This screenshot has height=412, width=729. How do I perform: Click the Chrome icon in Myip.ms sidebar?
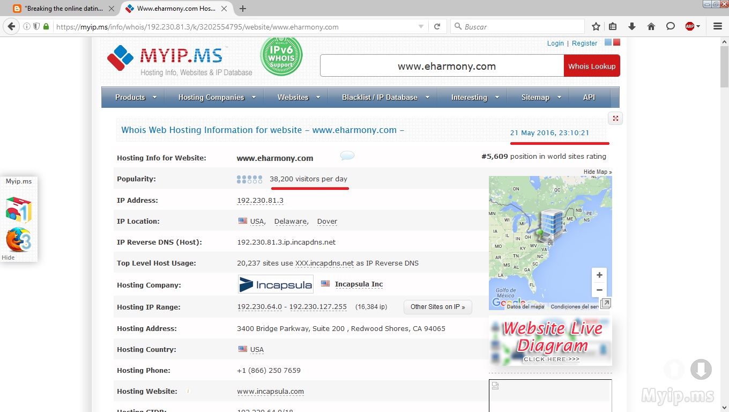click(19, 210)
